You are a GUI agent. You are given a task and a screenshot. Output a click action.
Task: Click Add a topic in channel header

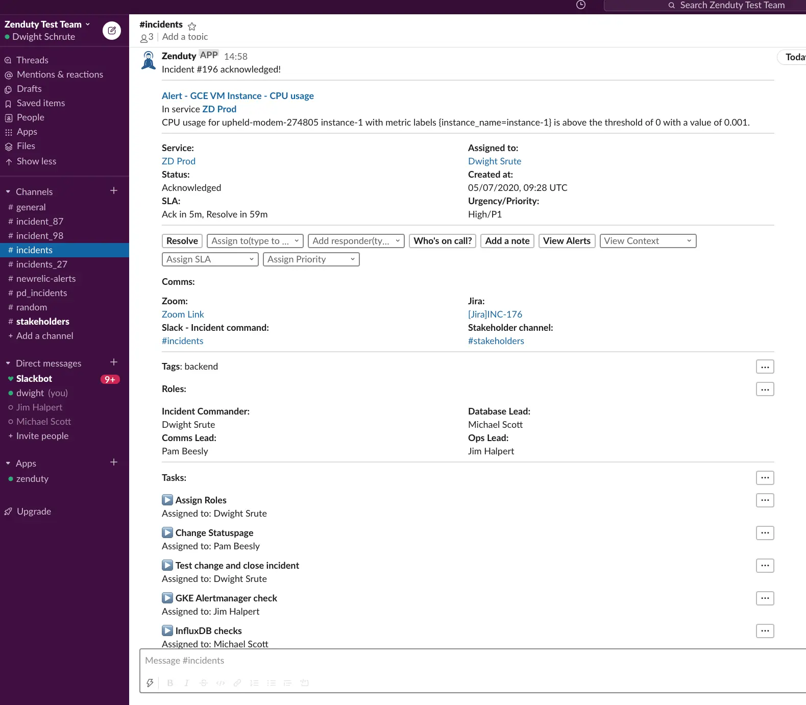tap(185, 37)
